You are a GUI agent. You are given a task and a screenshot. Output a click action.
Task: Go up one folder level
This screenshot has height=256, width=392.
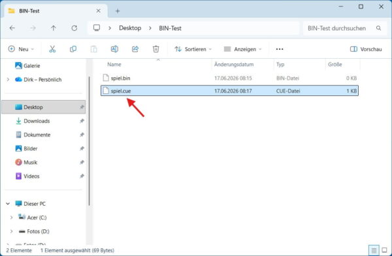54,28
